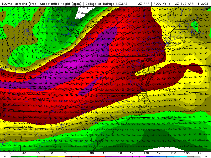Screen dimensions: 211x158
Task: Click the 100 knot legend label
Action: pyautogui.click(x=106, y=153)
